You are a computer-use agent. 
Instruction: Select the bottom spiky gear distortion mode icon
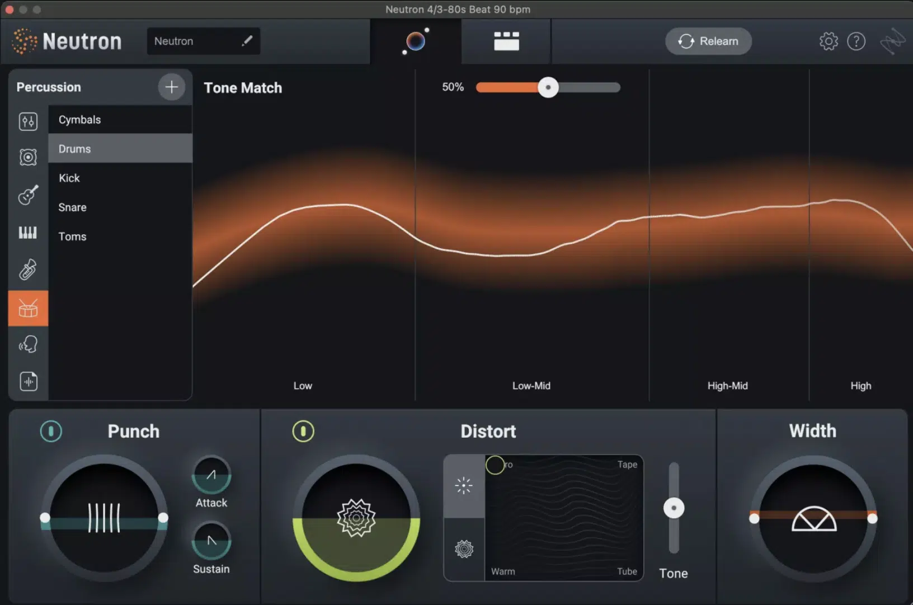point(464,549)
